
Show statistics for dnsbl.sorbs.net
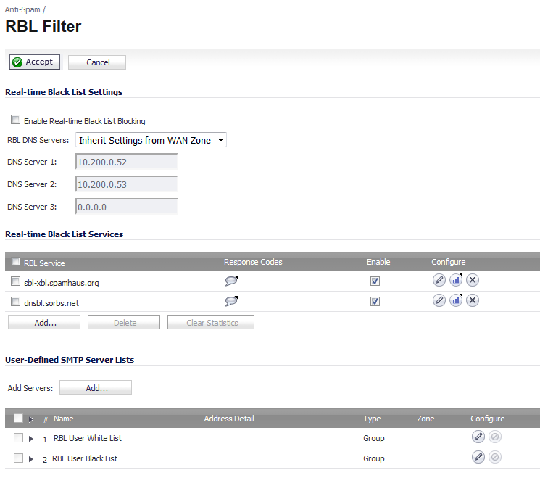point(456,300)
